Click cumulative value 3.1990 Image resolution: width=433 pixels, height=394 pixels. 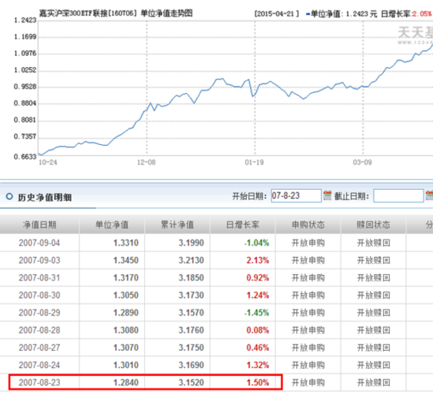point(191,243)
